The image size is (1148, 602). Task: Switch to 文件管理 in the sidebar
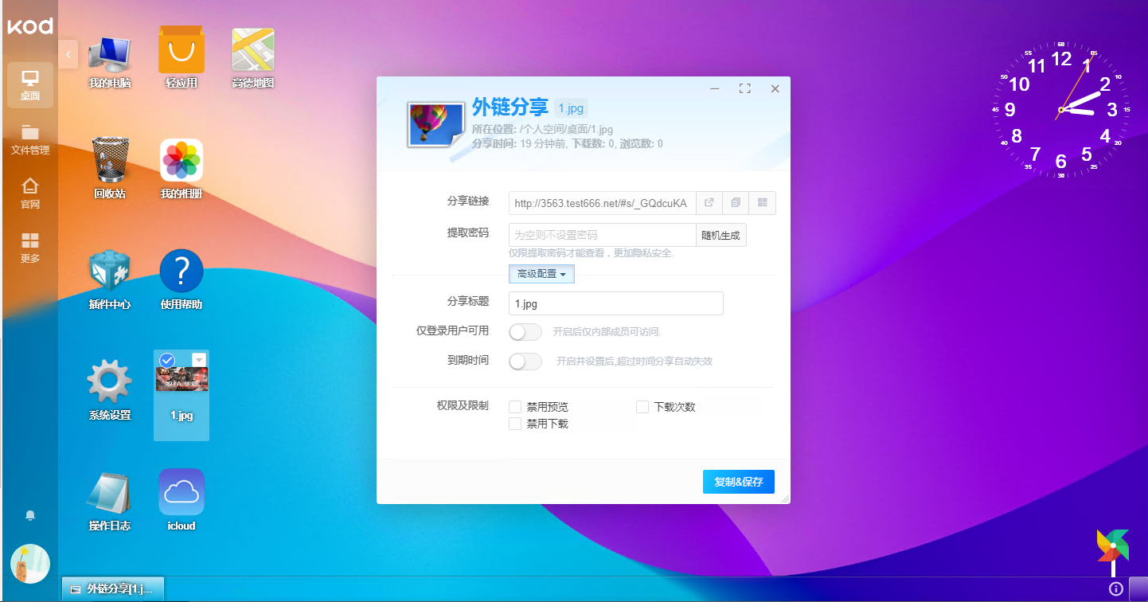[30, 139]
